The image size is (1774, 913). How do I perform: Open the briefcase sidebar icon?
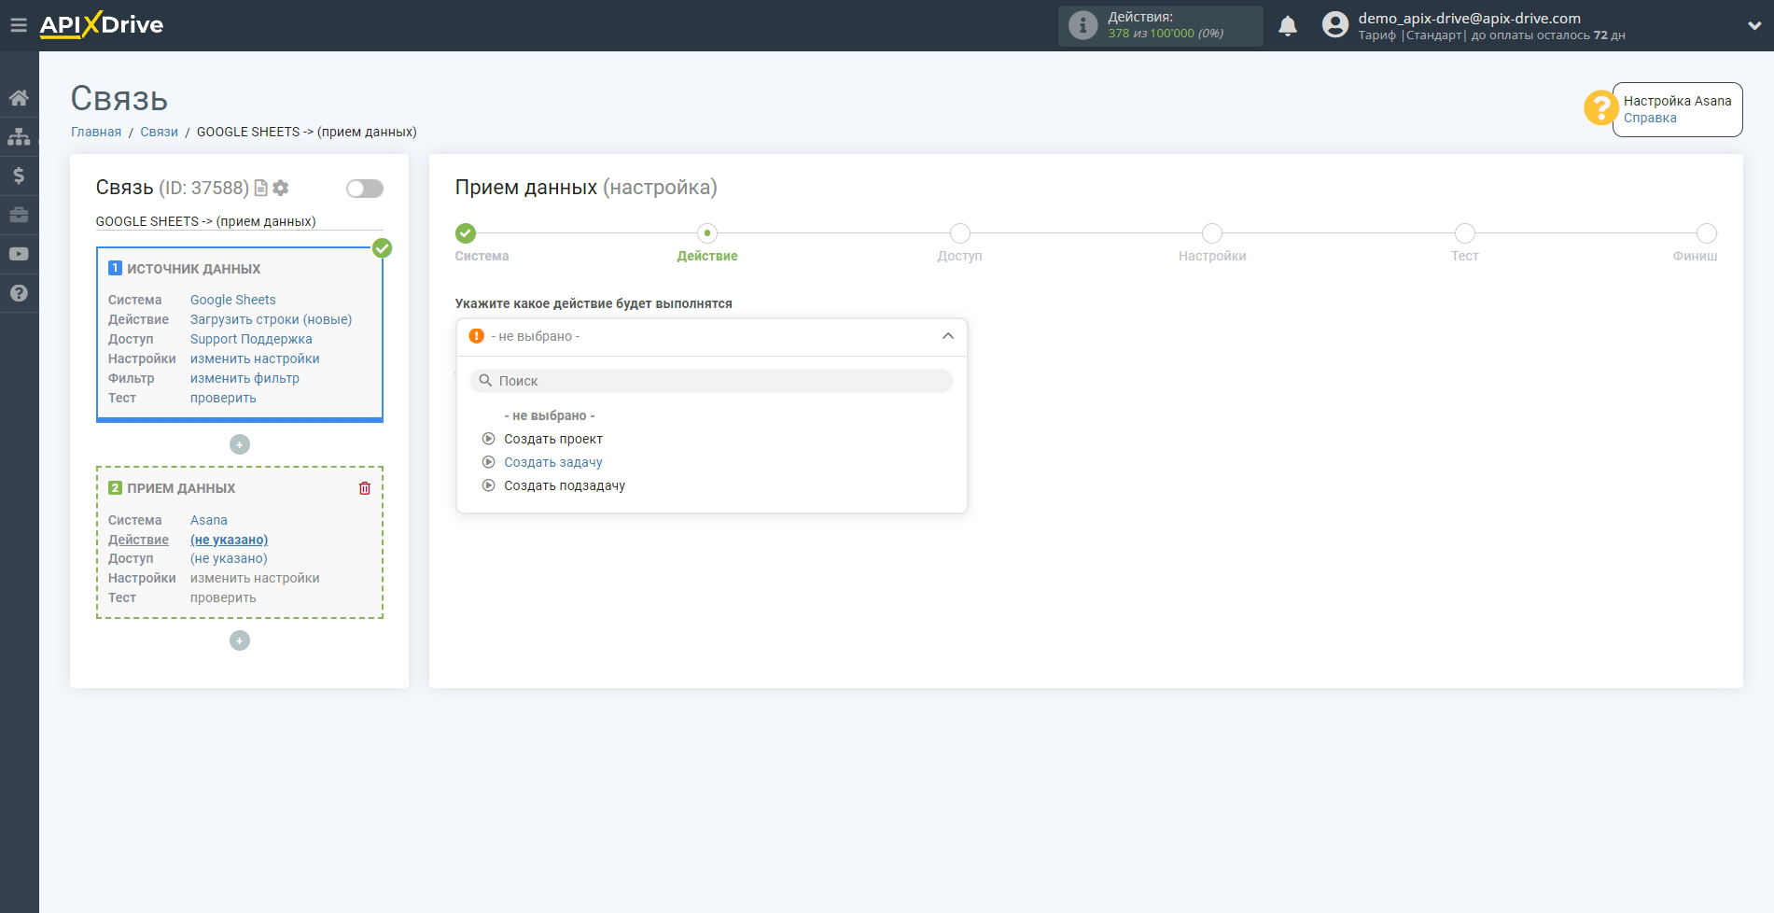pyautogui.click(x=19, y=215)
